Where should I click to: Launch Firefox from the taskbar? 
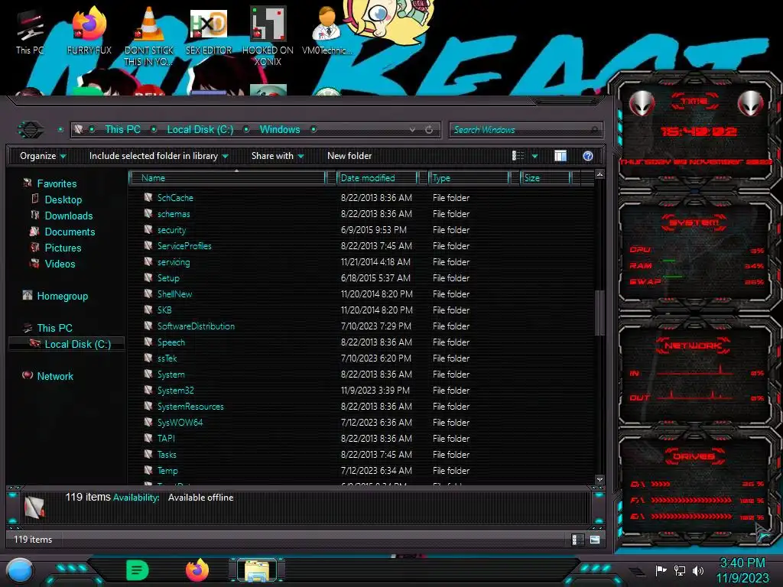click(x=197, y=570)
